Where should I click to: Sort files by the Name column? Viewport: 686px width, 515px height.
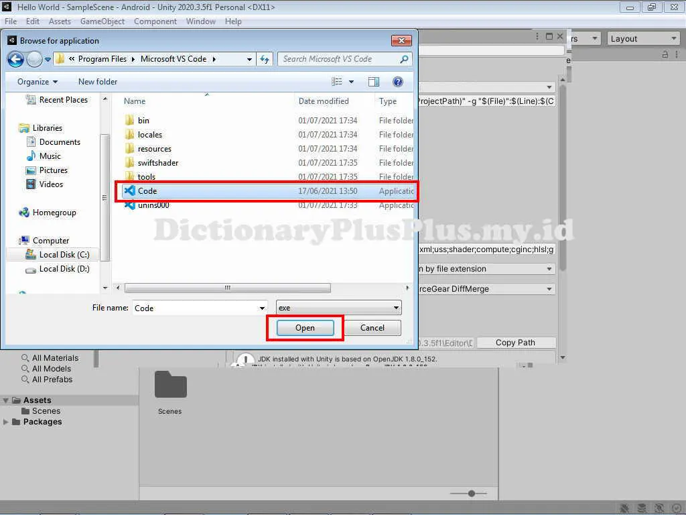[134, 101]
